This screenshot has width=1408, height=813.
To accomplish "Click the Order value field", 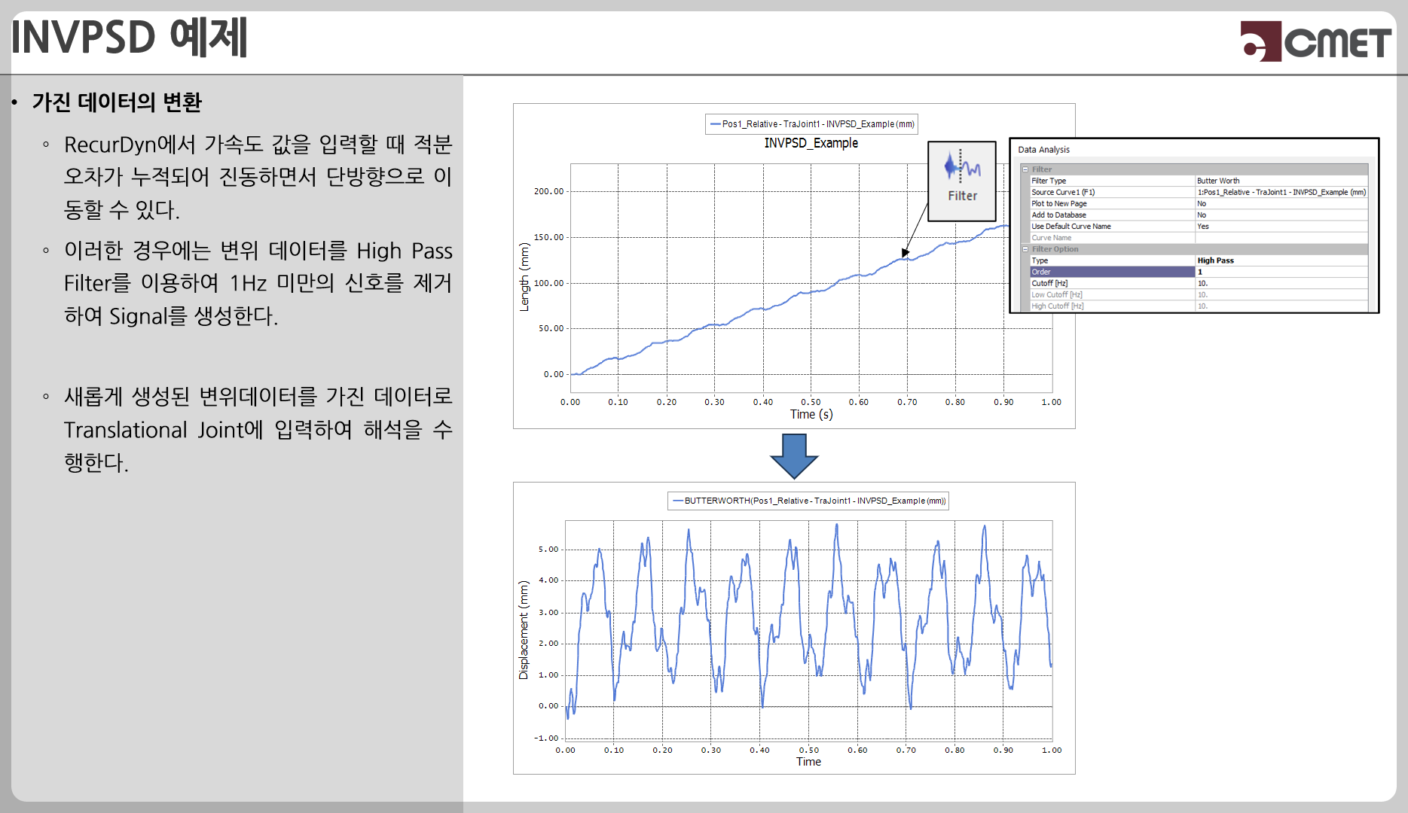I will 1281,272.
